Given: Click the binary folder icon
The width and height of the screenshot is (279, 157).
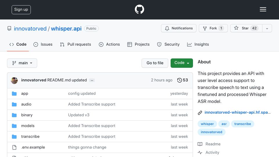Looking at the screenshot, I should (x=14, y=115).
